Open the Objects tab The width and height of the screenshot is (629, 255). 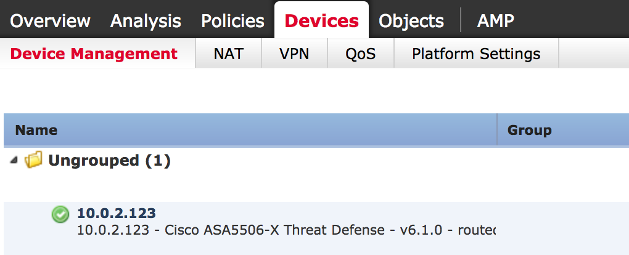pyautogui.click(x=411, y=21)
